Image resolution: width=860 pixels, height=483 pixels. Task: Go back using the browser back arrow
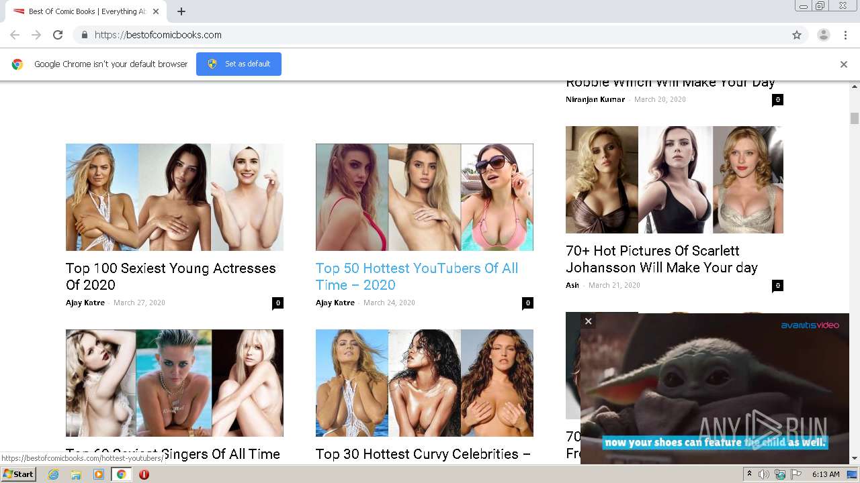pos(15,35)
